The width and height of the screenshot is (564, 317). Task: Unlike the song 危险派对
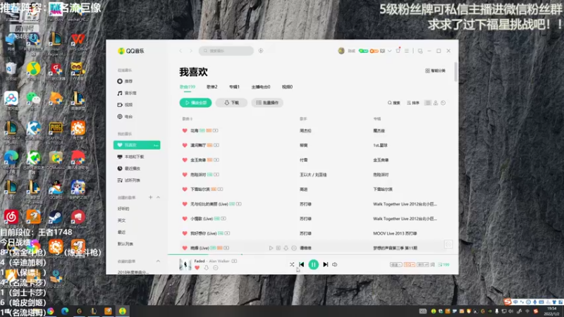185,175
